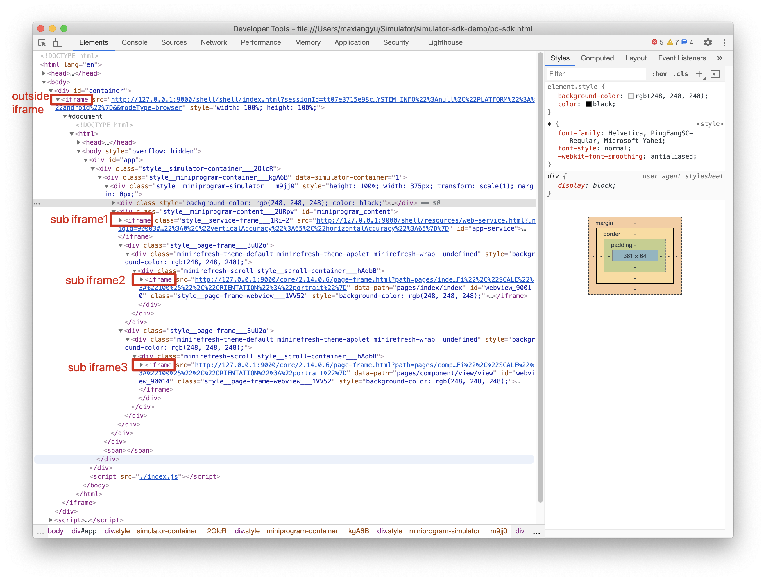Add a new style rule plus icon
The height and width of the screenshot is (581, 766).
pos(699,74)
